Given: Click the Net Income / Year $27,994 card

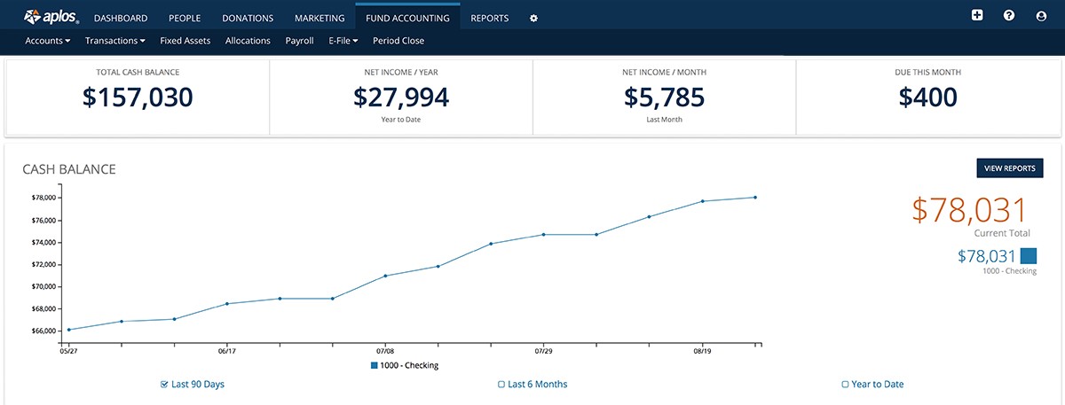Looking at the screenshot, I should tap(401, 97).
